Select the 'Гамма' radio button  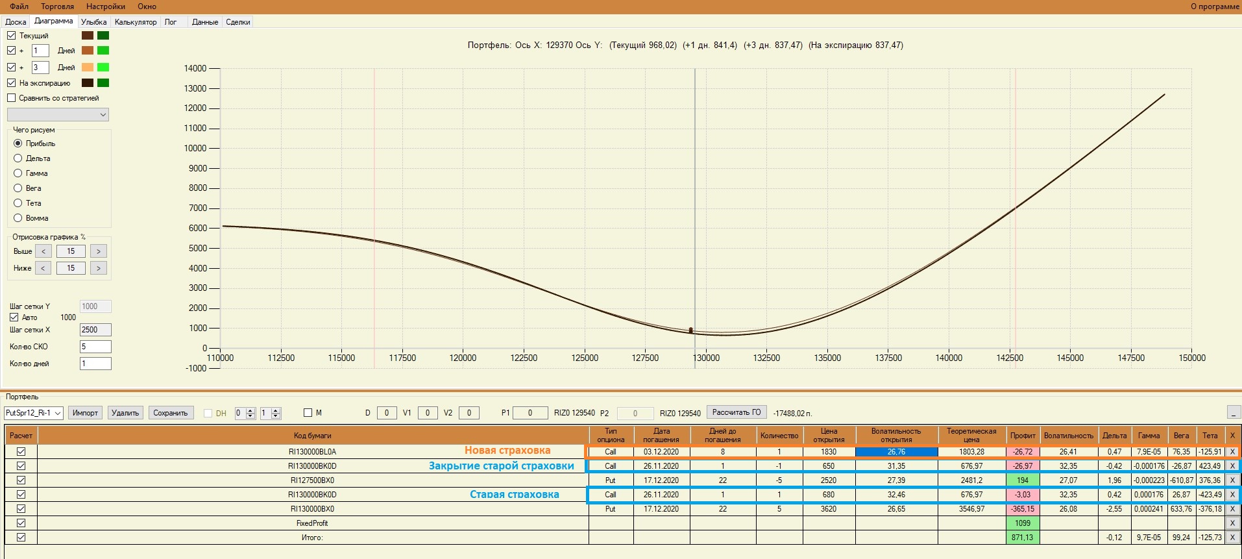(x=18, y=173)
